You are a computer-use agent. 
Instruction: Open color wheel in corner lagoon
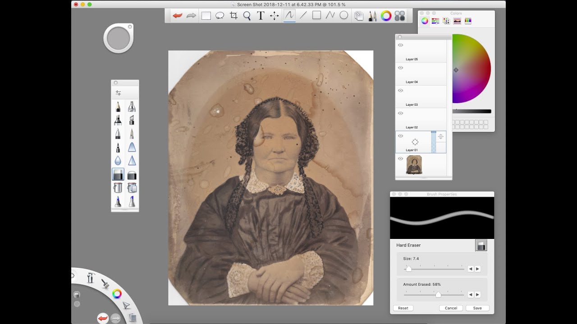(x=117, y=294)
